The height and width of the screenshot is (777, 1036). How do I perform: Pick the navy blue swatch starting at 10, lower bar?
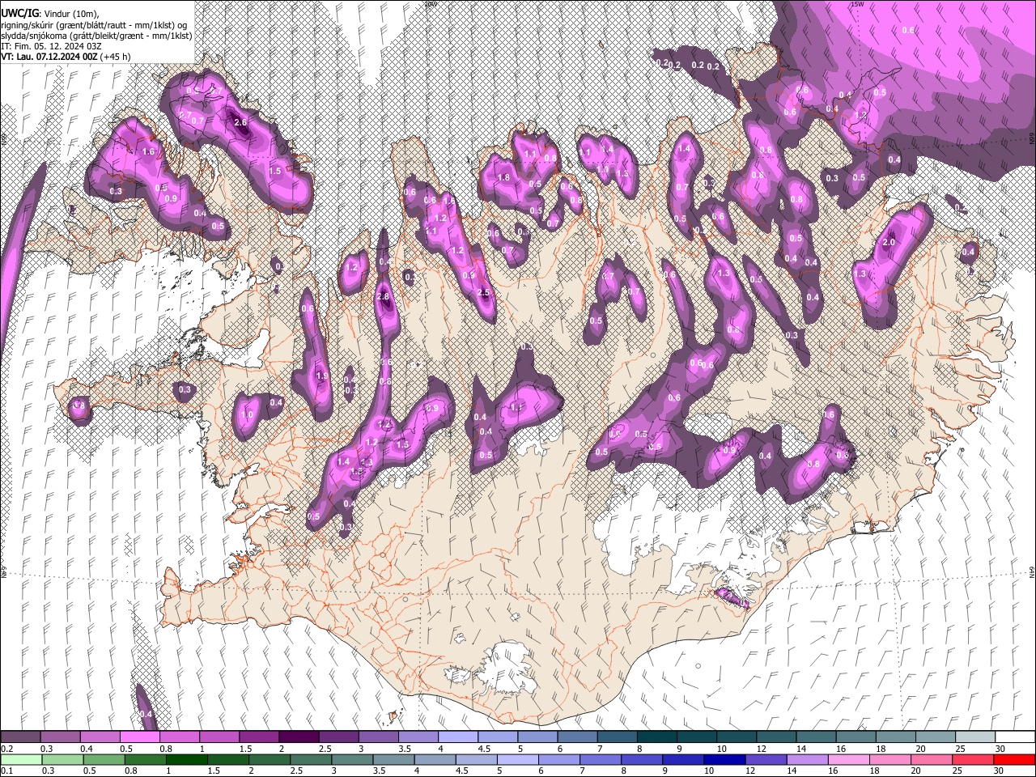coord(724,759)
